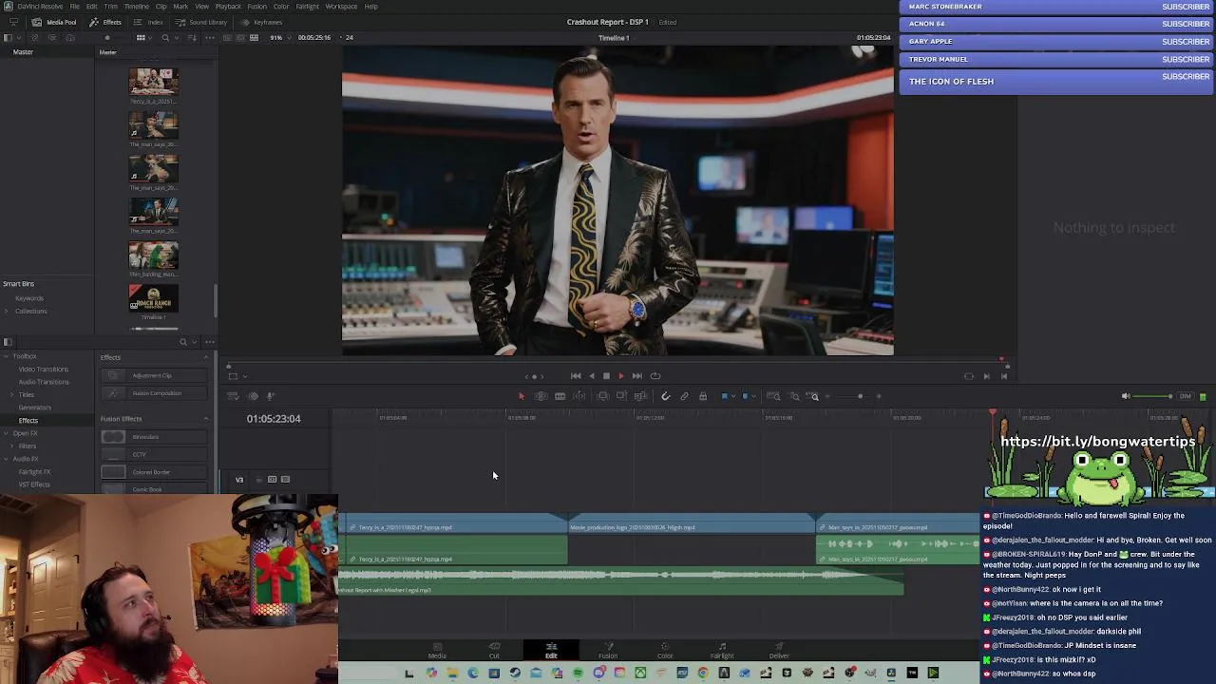Select the Colored Border effect
1216x684 pixels.
click(x=154, y=472)
